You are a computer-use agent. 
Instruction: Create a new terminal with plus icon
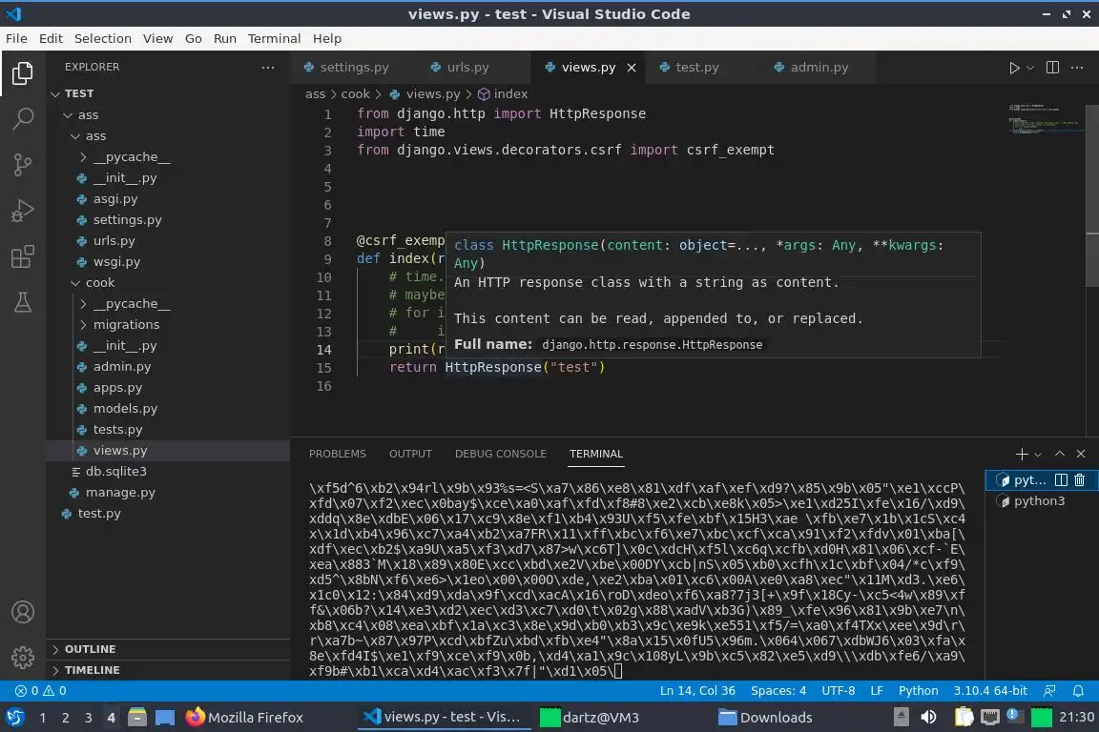pyautogui.click(x=1021, y=454)
